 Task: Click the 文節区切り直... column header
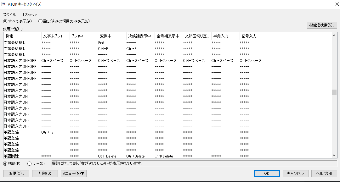tap(197, 36)
